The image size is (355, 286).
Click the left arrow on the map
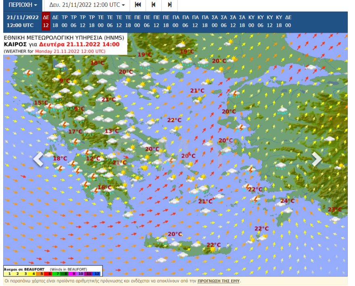pos(38,159)
